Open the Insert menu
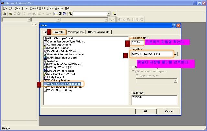The image size is (207, 131). click(x=25, y=8)
